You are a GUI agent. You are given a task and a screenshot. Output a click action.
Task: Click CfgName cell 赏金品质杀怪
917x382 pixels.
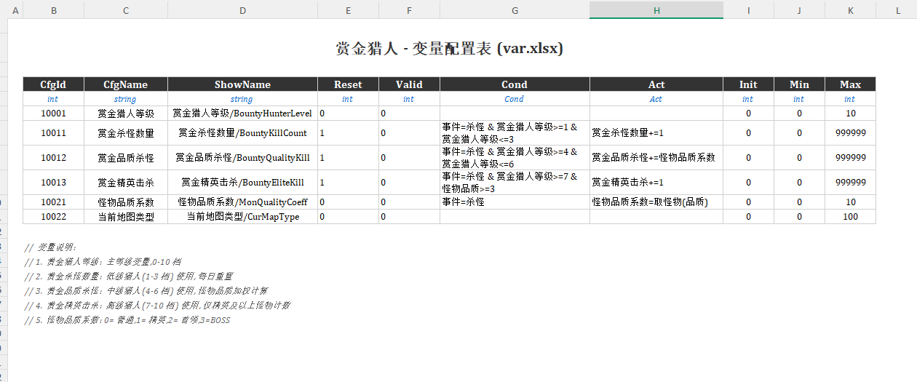click(x=126, y=158)
